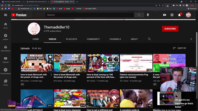
Task: Click the Themadkiller10 channel avatar
Action: [34, 29]
